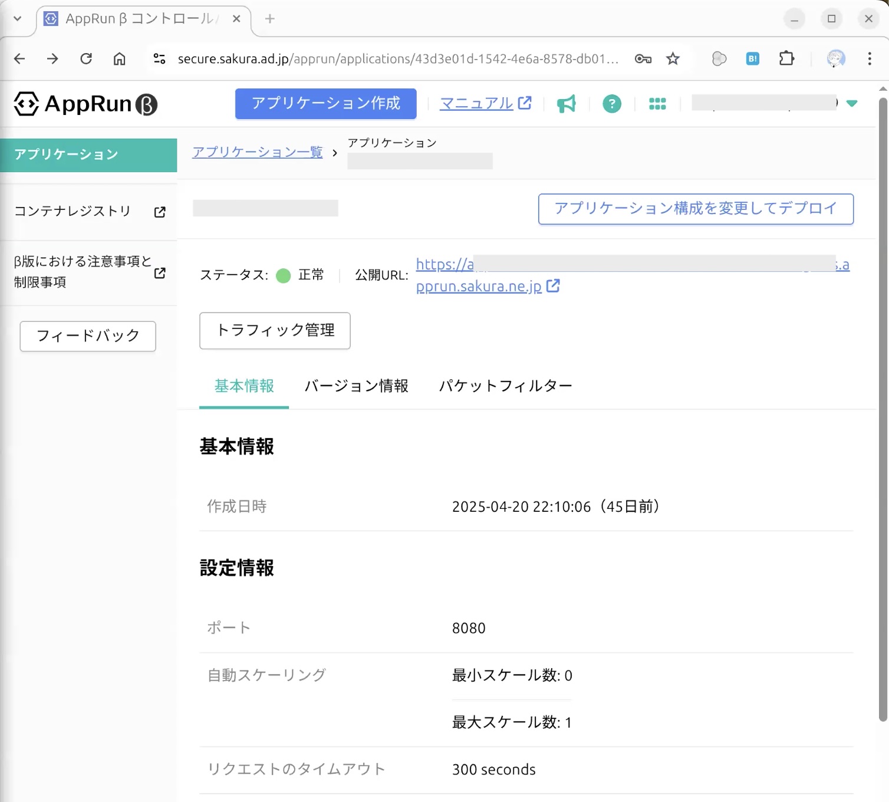Click アプリケーション構成を変更してデプロイ button
This screenshot has width=889, height=802.
coord(696,209)
